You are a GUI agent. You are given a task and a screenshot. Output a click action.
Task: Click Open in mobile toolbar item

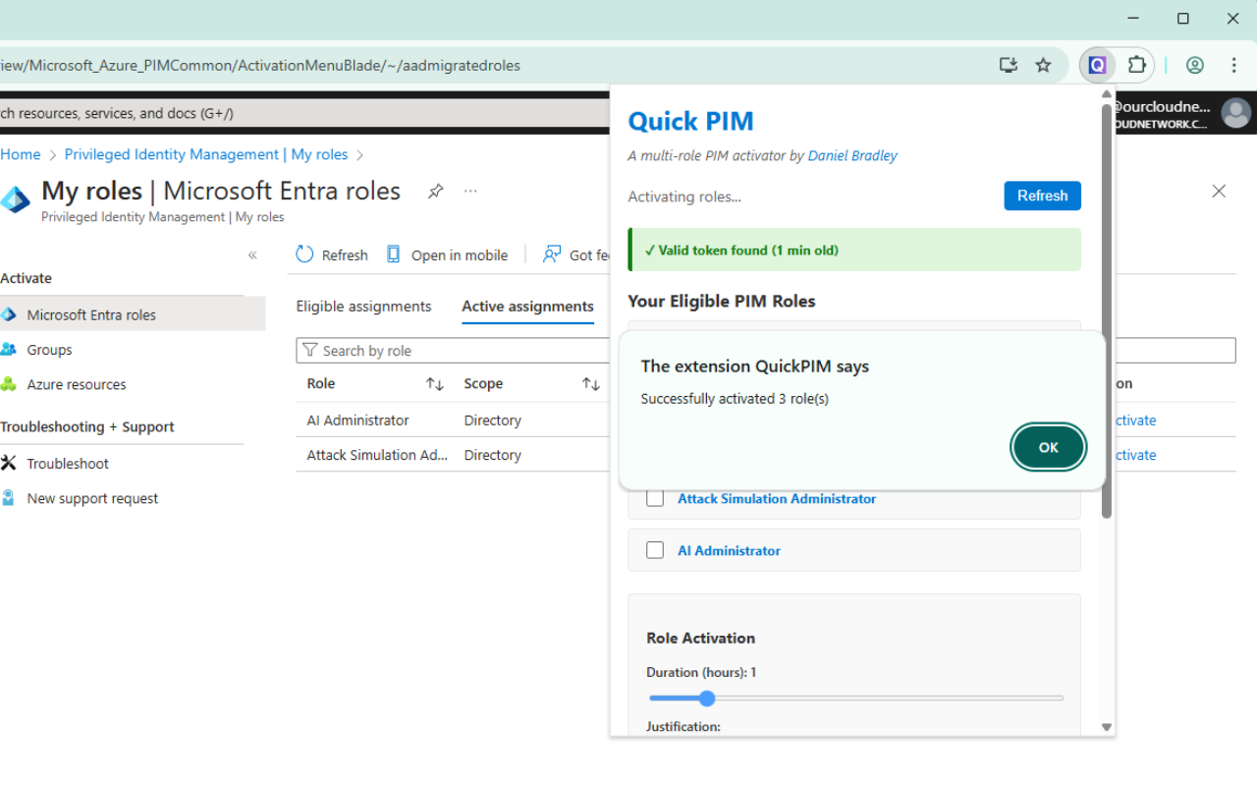coord(448,255)
